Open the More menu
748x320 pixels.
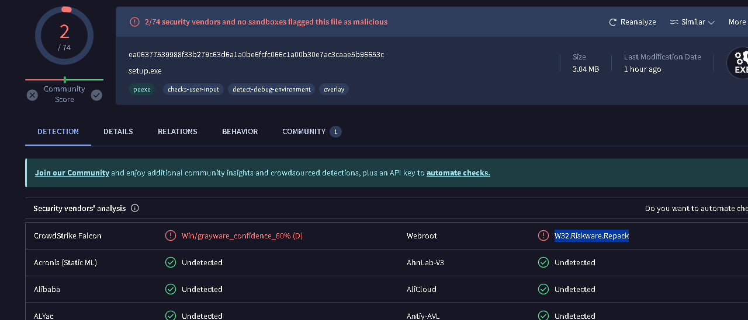tap(737, 22)
